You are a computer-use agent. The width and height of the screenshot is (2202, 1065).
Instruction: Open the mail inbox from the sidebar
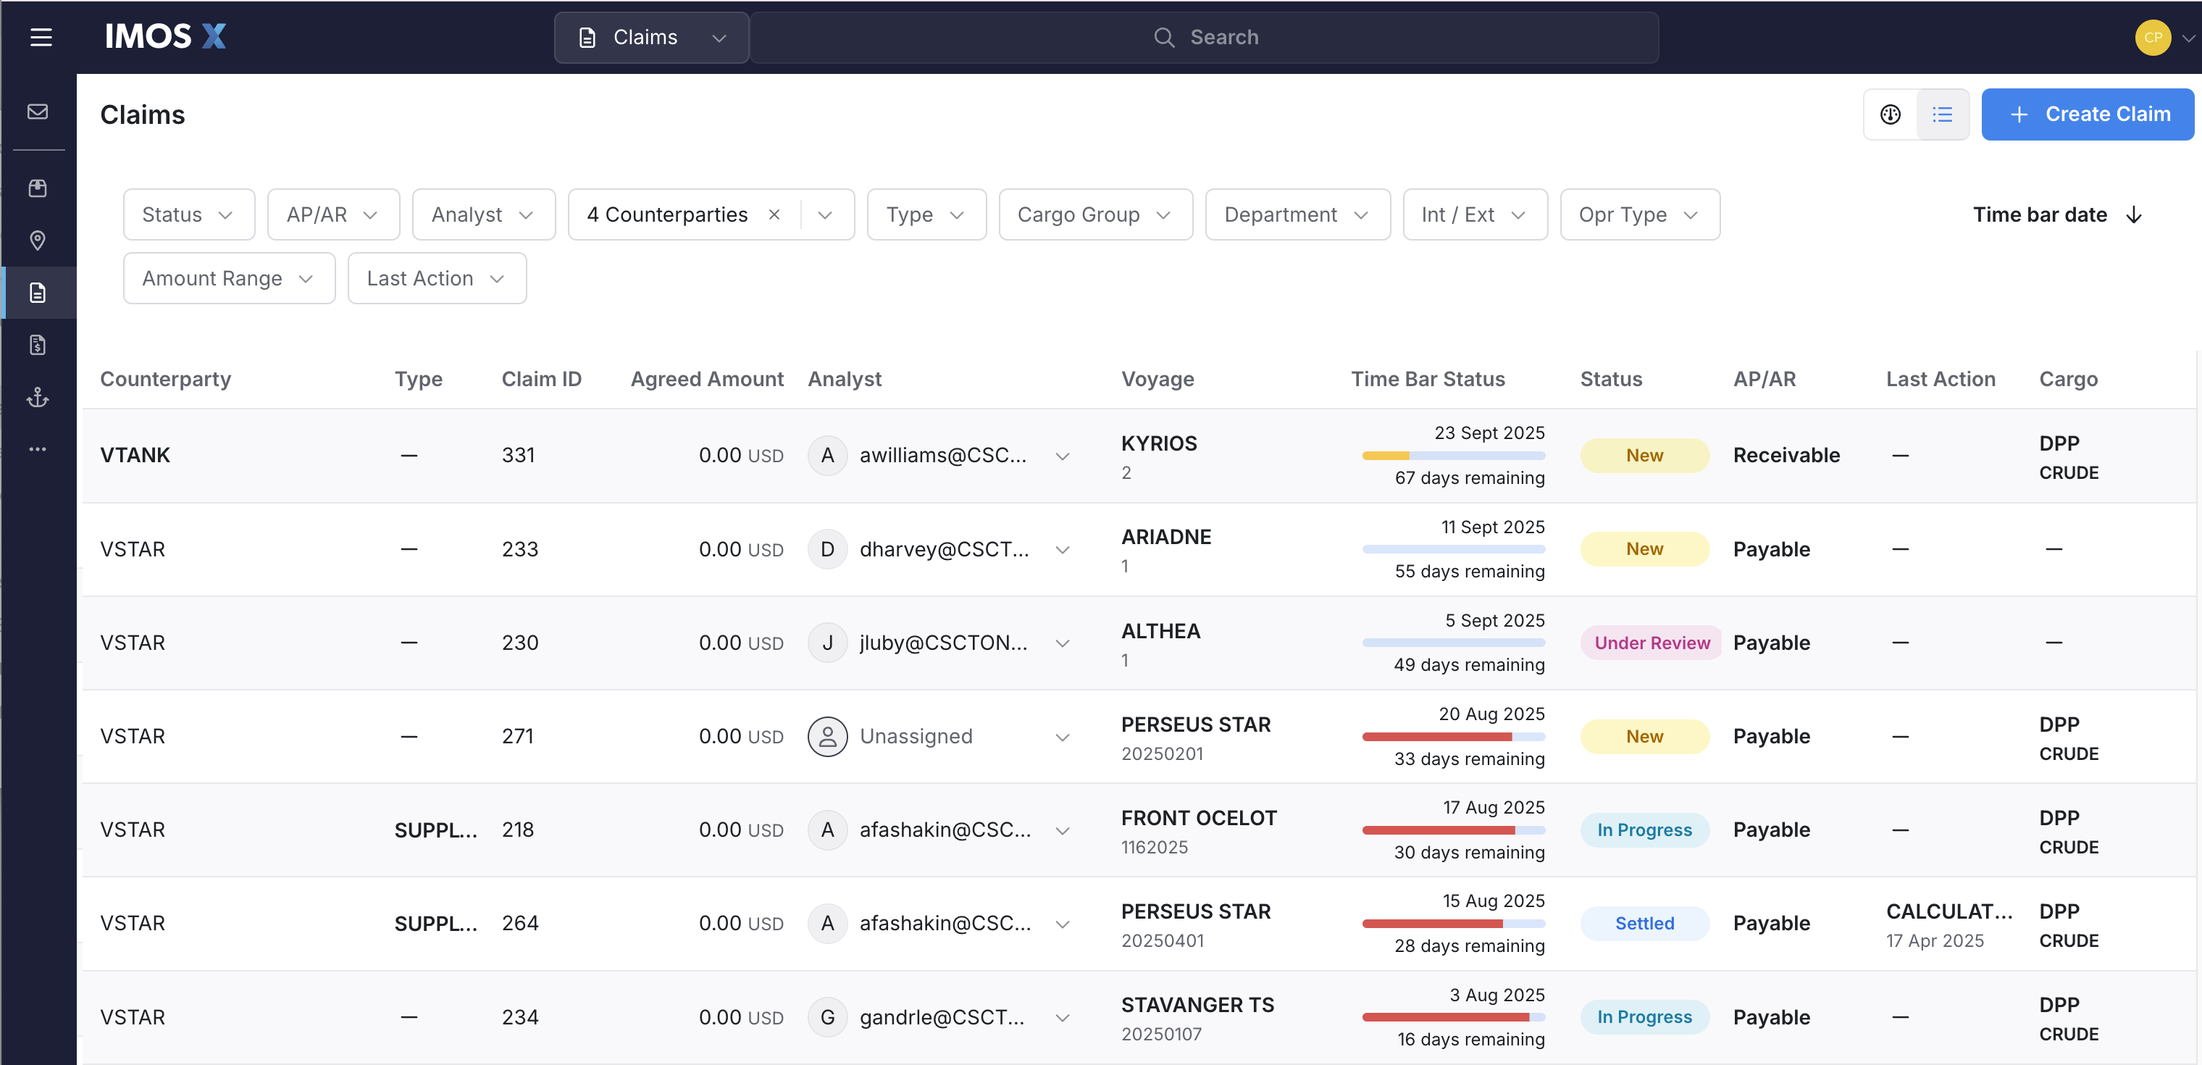coord(38,111)
